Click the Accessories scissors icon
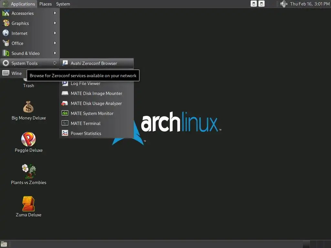331x248 pixels. pyautogui.click(x=6, y=13)
